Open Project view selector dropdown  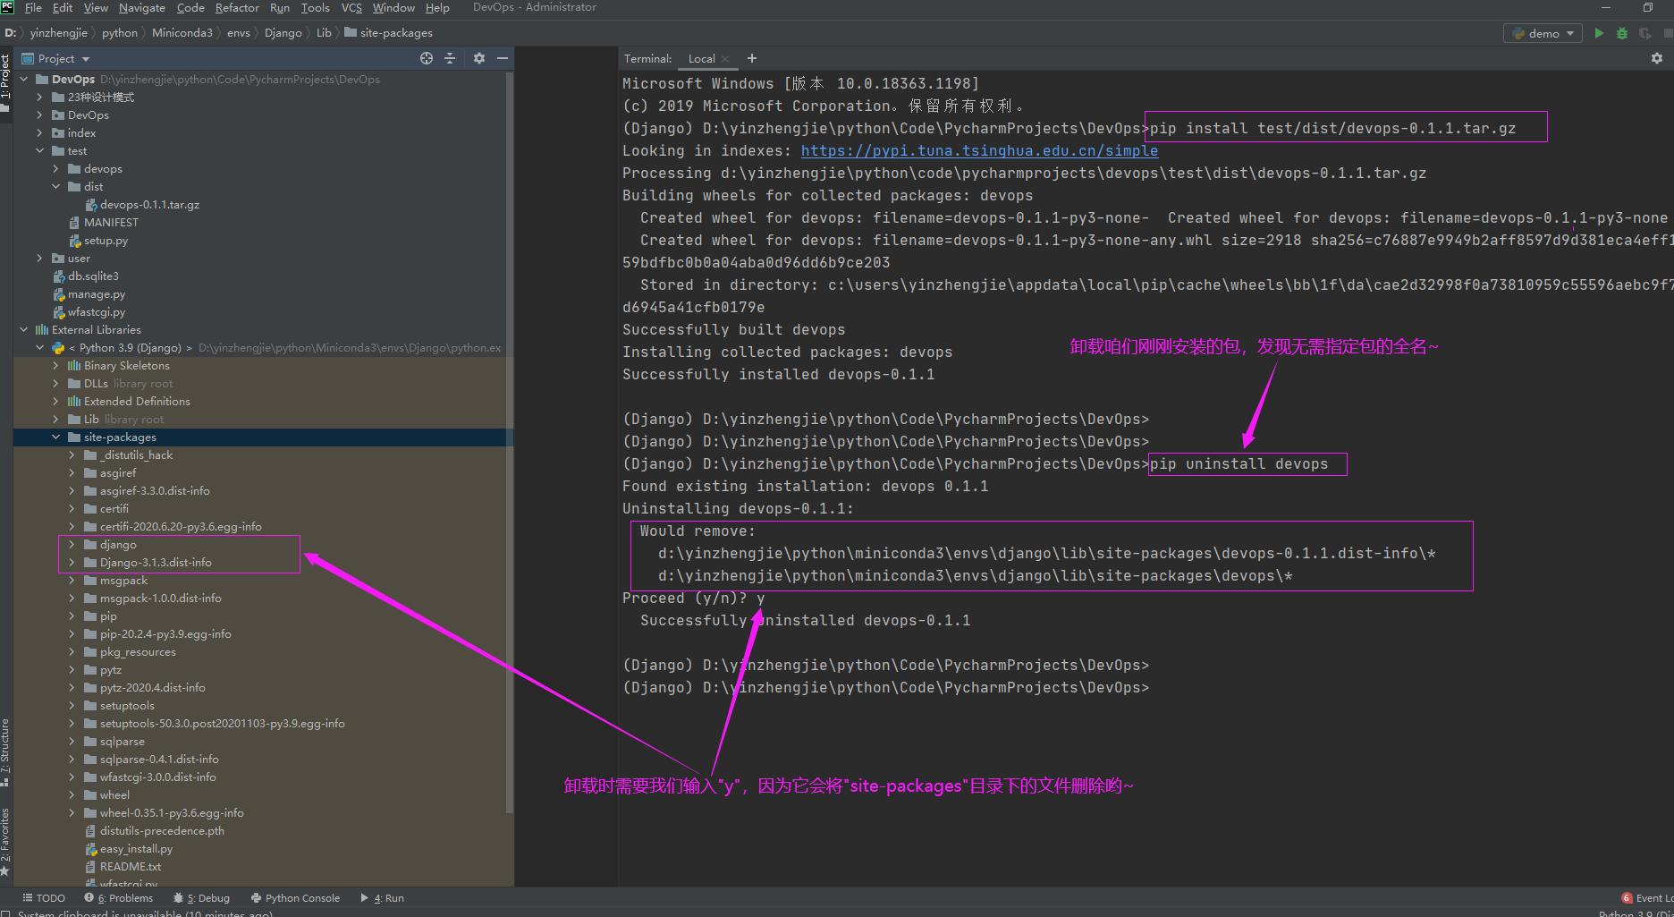pyautogui.click(x=56, y=58)
